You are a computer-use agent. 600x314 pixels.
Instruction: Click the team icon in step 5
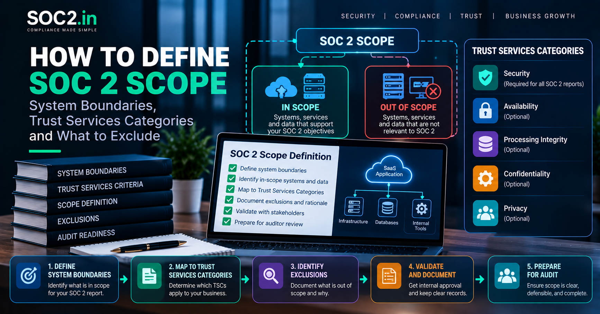coord(507,276)
